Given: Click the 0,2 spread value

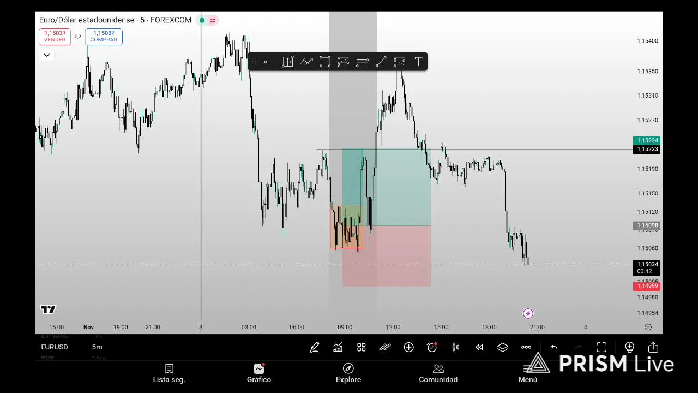Looking at the screenshot, I should click(x=78, y=37).
